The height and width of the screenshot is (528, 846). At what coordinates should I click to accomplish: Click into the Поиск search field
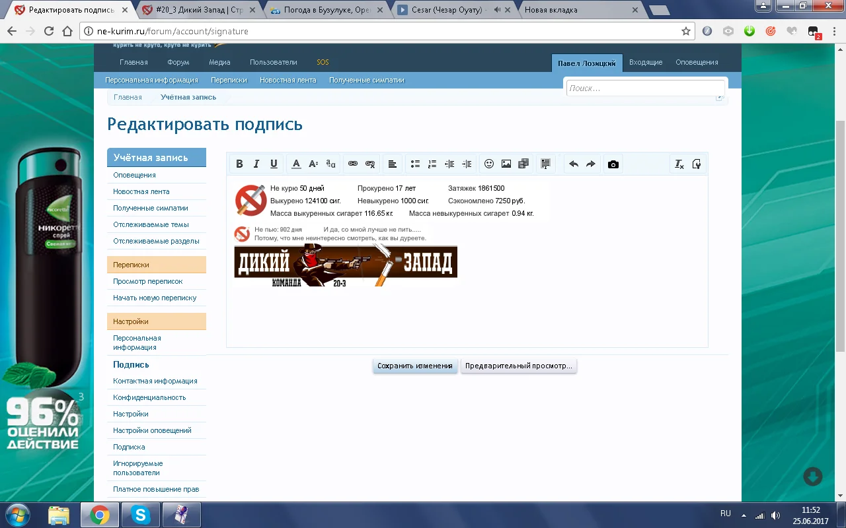645,88
